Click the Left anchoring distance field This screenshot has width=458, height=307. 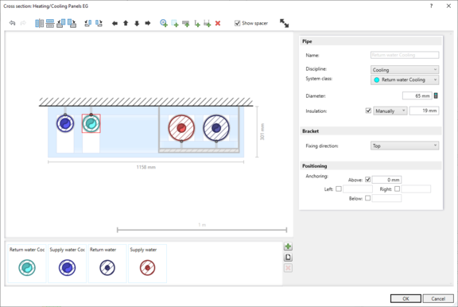pos(358,188)
